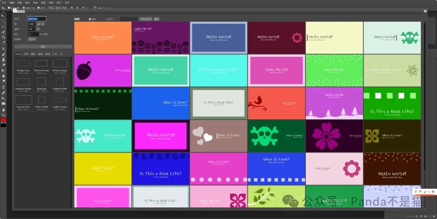This screenshot has height=219, width=437.
Task: Click the project name input field
Action: 37,19
